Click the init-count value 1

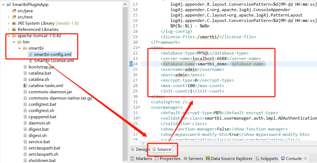[x=191, y=91]
